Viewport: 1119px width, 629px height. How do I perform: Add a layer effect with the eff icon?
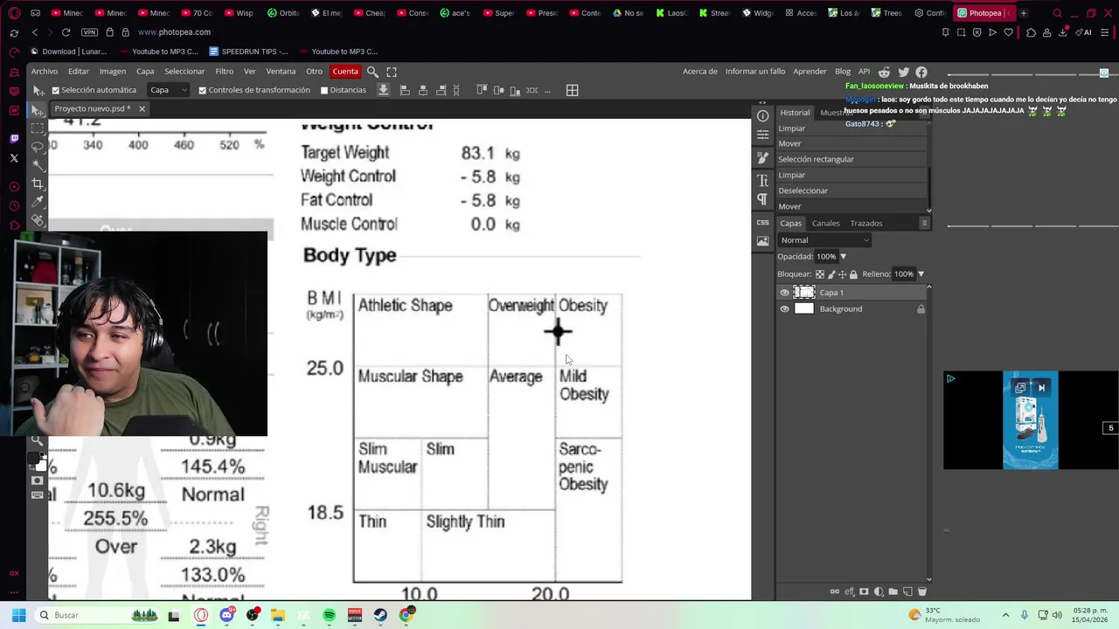tap(850, 591)
